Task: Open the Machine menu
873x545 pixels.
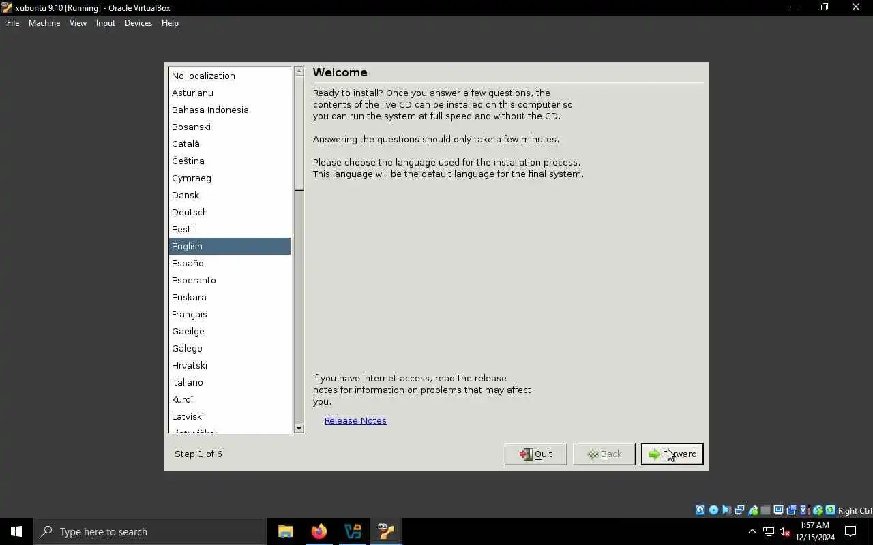Action: (x=44, y=22)
